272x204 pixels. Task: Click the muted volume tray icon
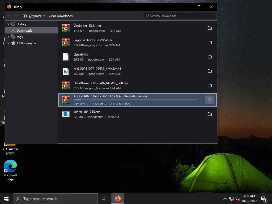[x=237, y=199]
